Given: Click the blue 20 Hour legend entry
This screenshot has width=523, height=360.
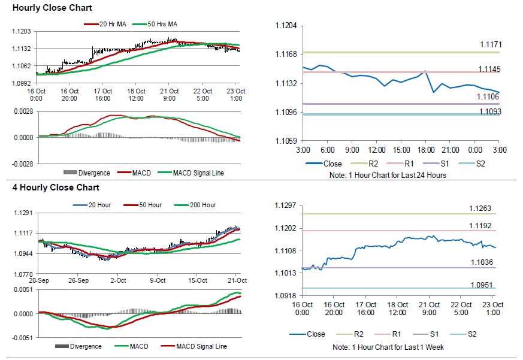Looking at the screenshot, I should (98, 205).
